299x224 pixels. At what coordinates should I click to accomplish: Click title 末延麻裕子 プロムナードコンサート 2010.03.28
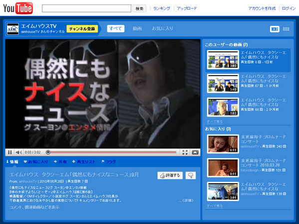(263, 163)
